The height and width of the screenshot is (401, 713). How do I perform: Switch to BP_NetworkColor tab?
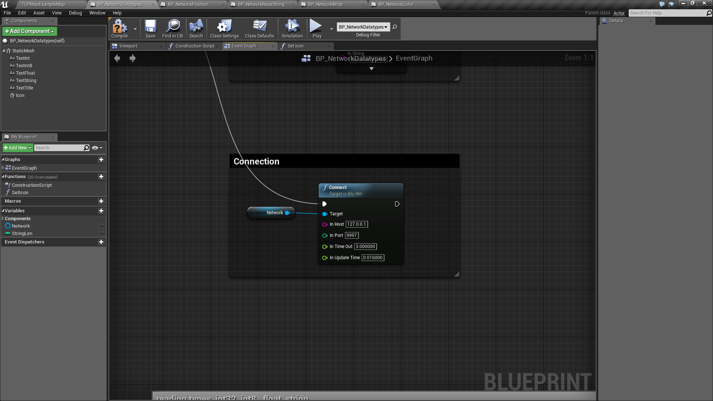[x=395, y=4]
